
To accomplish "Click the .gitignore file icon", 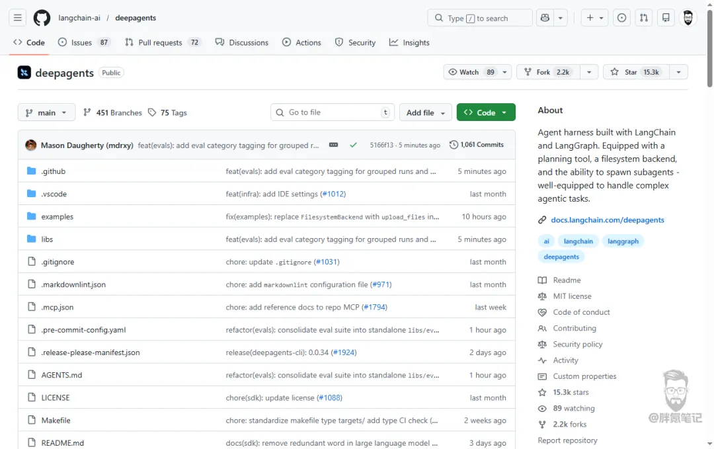I will coord(32,261).
